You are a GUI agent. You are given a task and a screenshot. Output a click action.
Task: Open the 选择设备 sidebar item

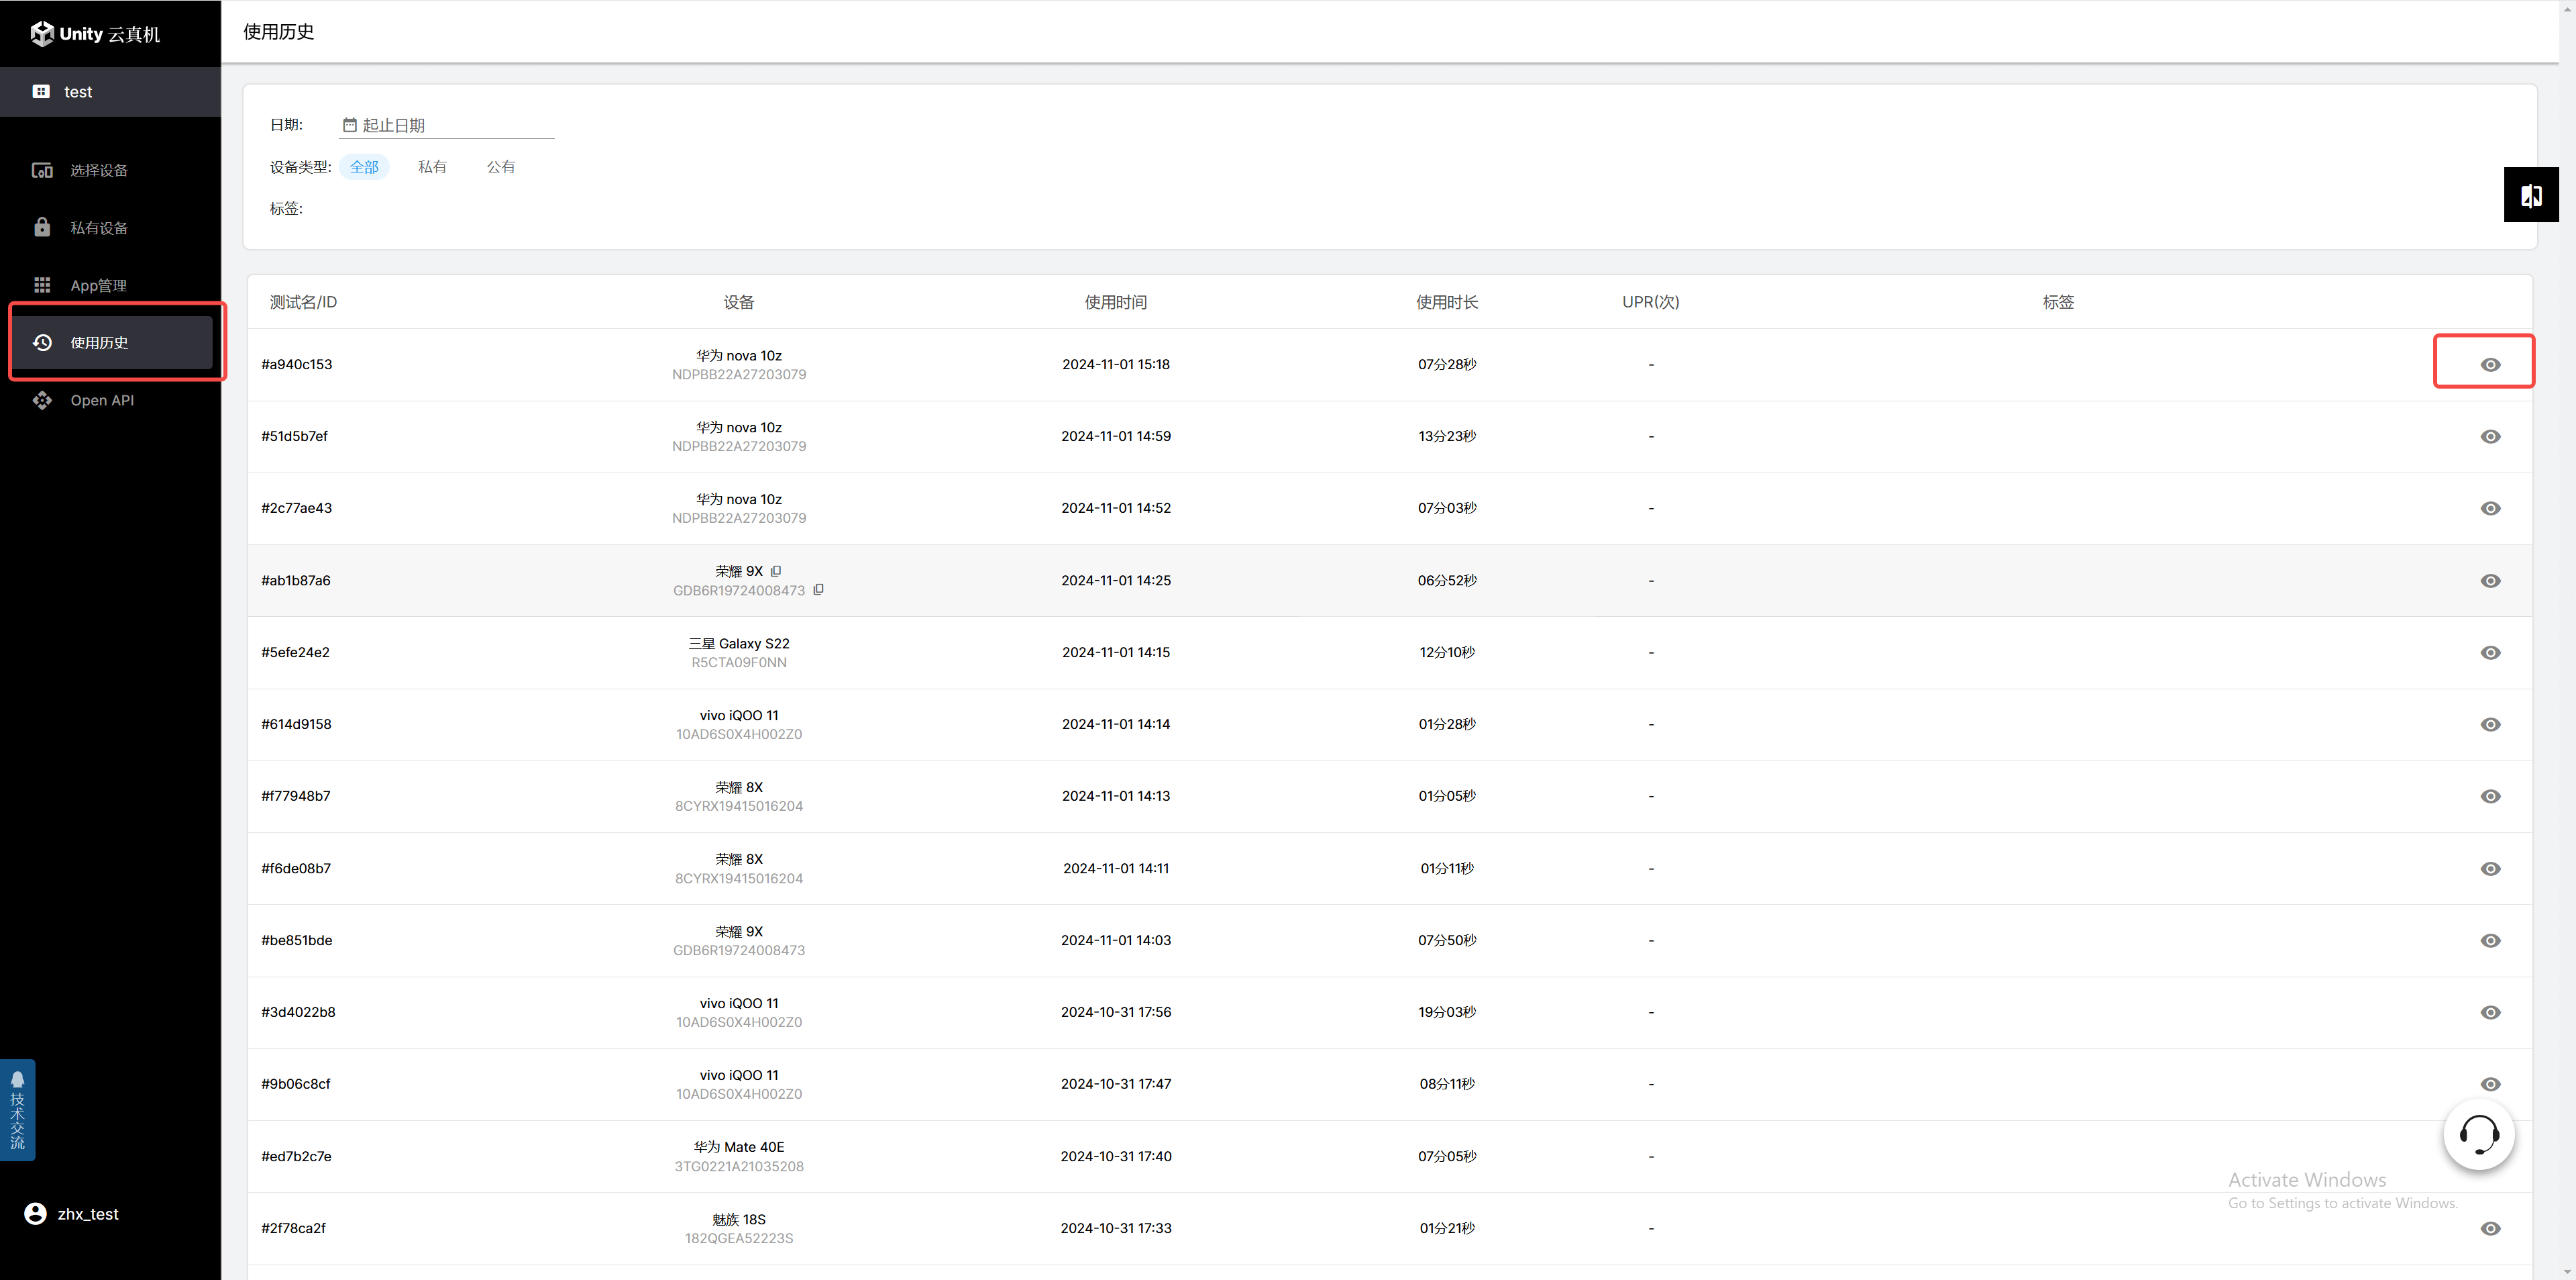point(98,170)
